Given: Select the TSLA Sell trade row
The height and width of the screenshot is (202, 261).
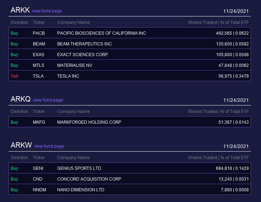Looking at the screenshot, I should pyautogui.click(x=130, y=76).
